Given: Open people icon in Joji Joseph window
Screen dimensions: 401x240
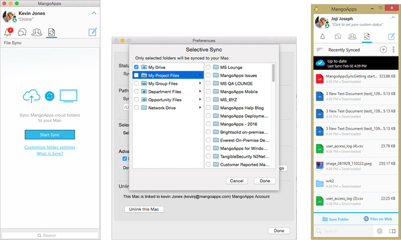Looking at the screenshot, I should point(352,37).
